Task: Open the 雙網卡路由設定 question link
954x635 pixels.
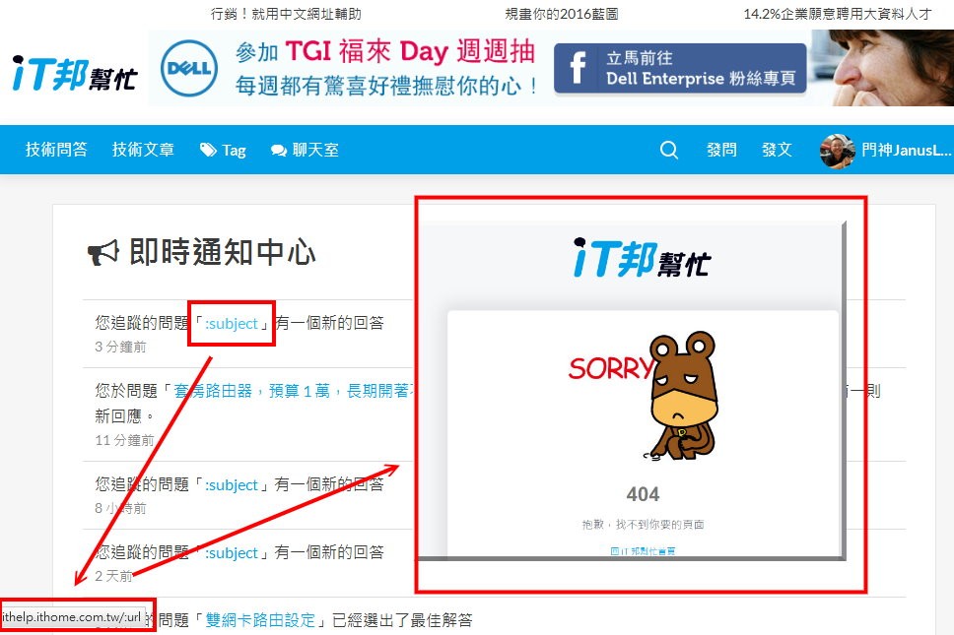Action: click(x=260, y=620)
